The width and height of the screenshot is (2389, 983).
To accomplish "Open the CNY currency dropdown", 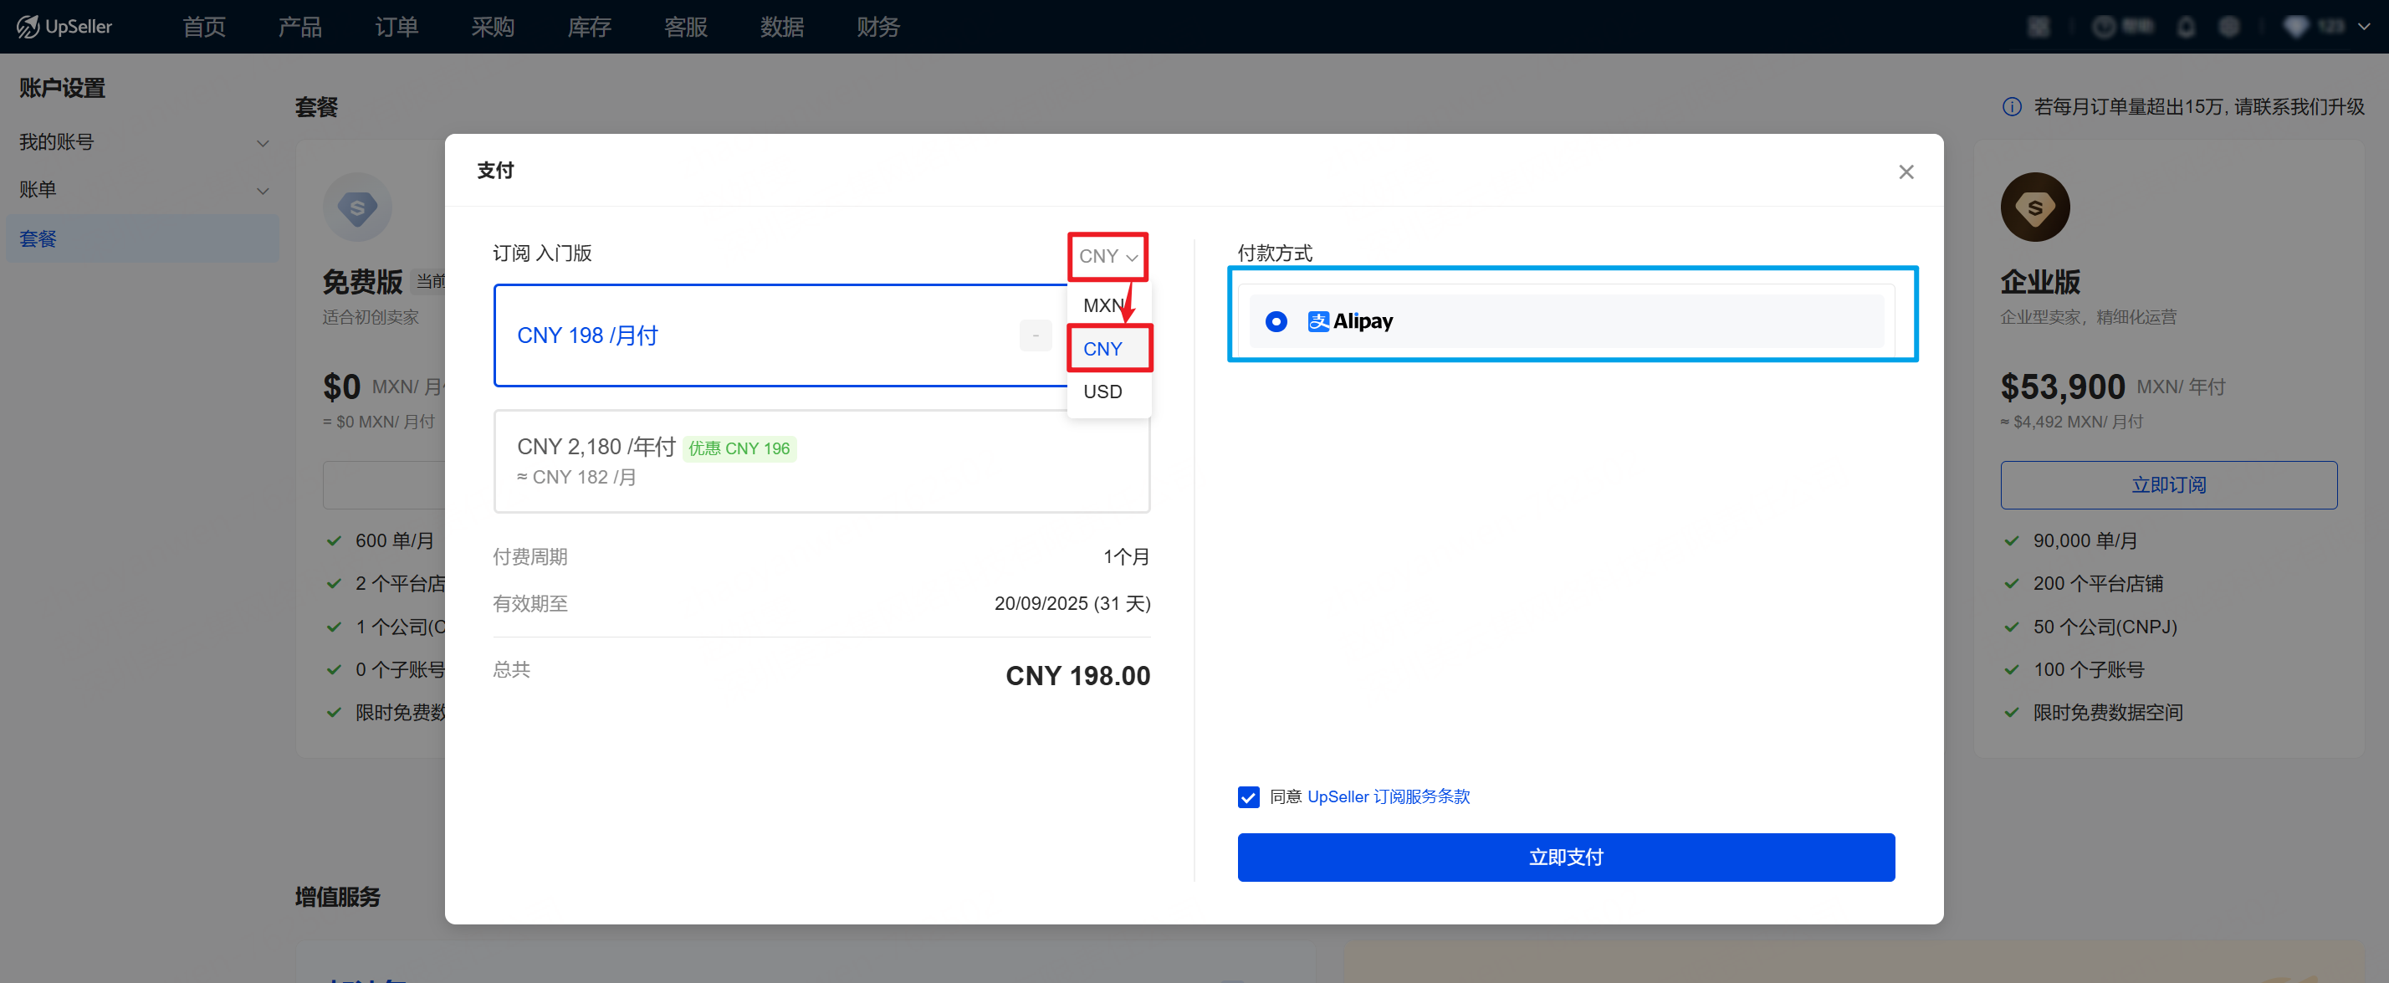I will pos(1108,256).
